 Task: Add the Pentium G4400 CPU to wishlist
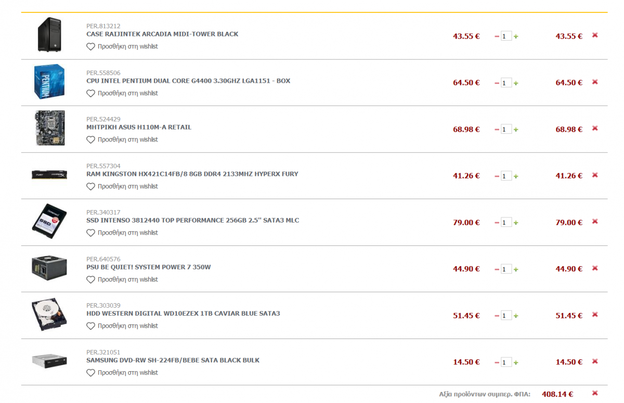coord(122,93)
